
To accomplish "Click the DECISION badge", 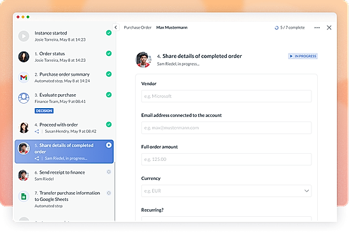I will tap(44, 111).
